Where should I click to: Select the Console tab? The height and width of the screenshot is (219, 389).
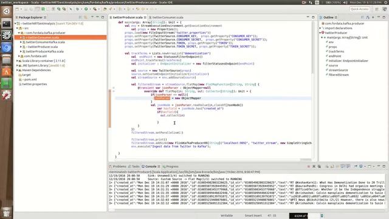click(x=151, y=166)
